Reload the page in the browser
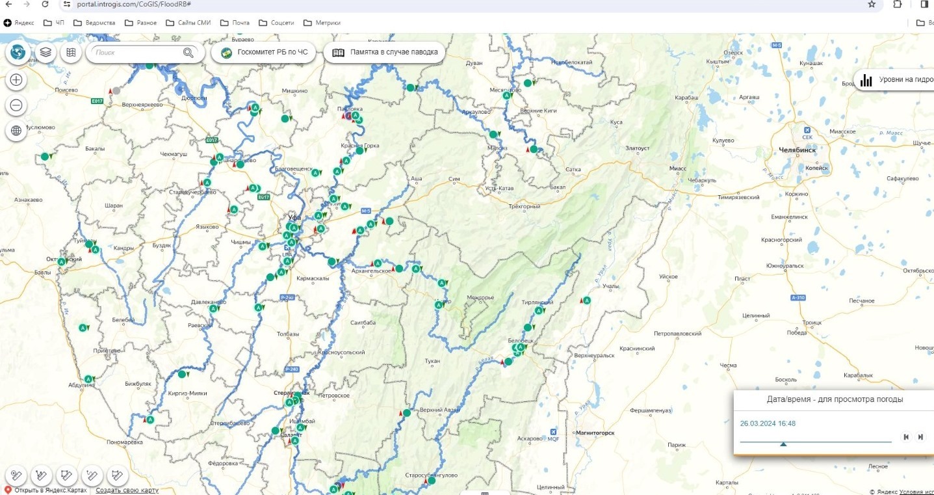This screenshot has width=934, height=495. click(45, 4)
